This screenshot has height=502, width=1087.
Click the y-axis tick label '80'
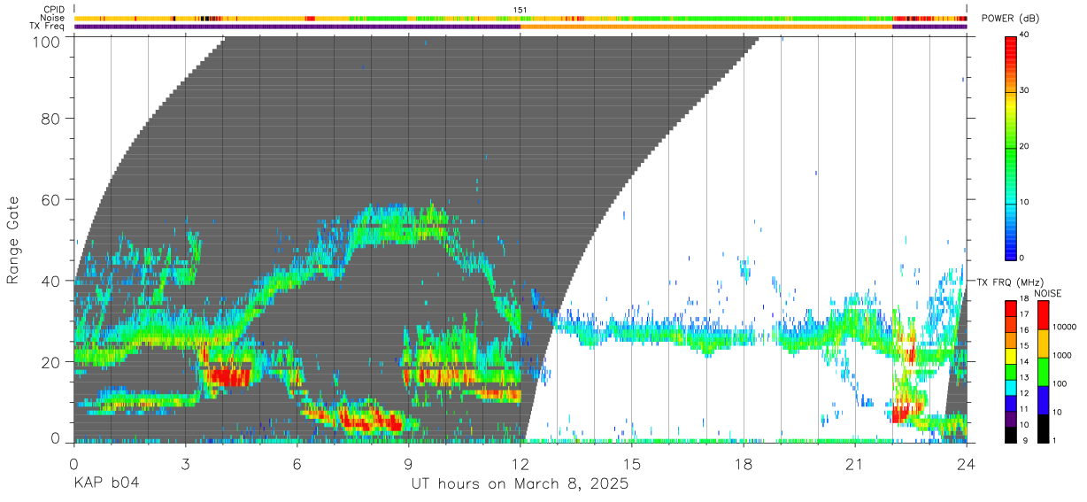50,118
